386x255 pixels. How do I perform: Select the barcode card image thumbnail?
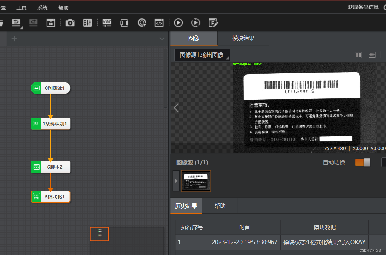coord(196,181)
